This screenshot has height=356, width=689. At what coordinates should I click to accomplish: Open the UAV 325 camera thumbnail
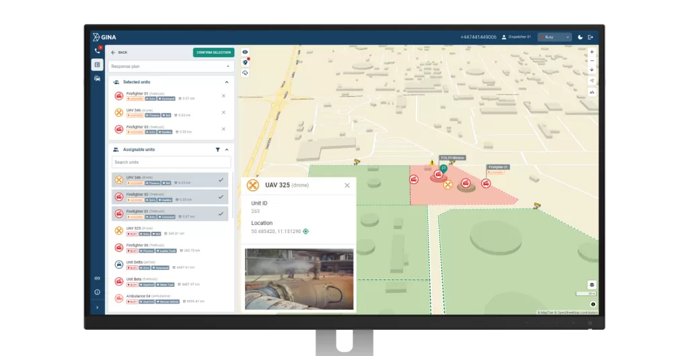tap(299, 279)
